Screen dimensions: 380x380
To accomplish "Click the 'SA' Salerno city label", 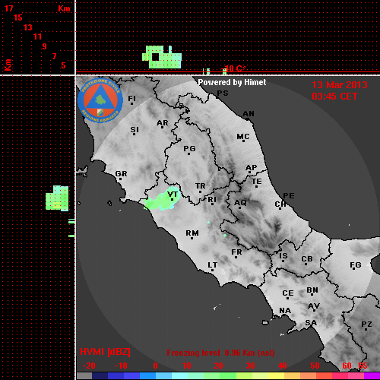I will (311, 323).
